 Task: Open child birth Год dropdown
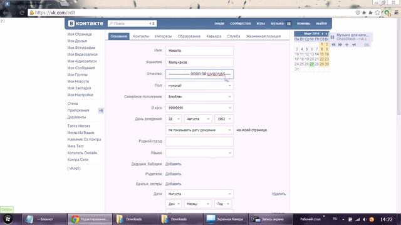223,204
